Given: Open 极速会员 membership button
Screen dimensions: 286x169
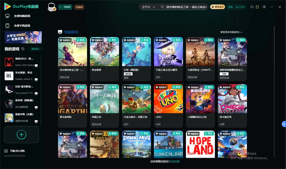Looking at the screenshot, I should coord(217,7).
